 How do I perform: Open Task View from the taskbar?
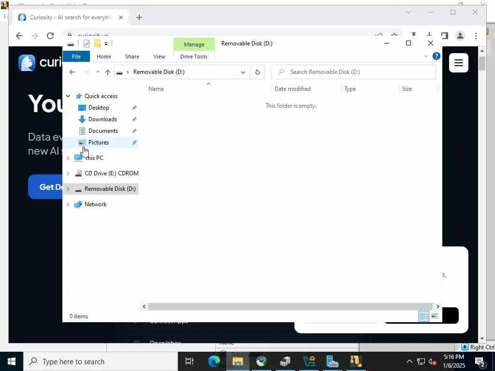(189, 361)
